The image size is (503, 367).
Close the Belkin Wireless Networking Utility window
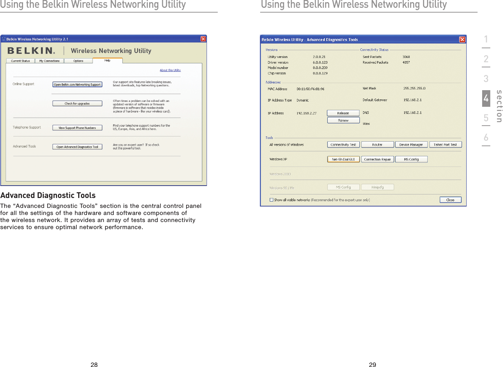203,39
